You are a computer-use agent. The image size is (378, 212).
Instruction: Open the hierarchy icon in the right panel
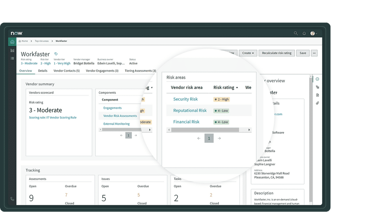[317, 87]
